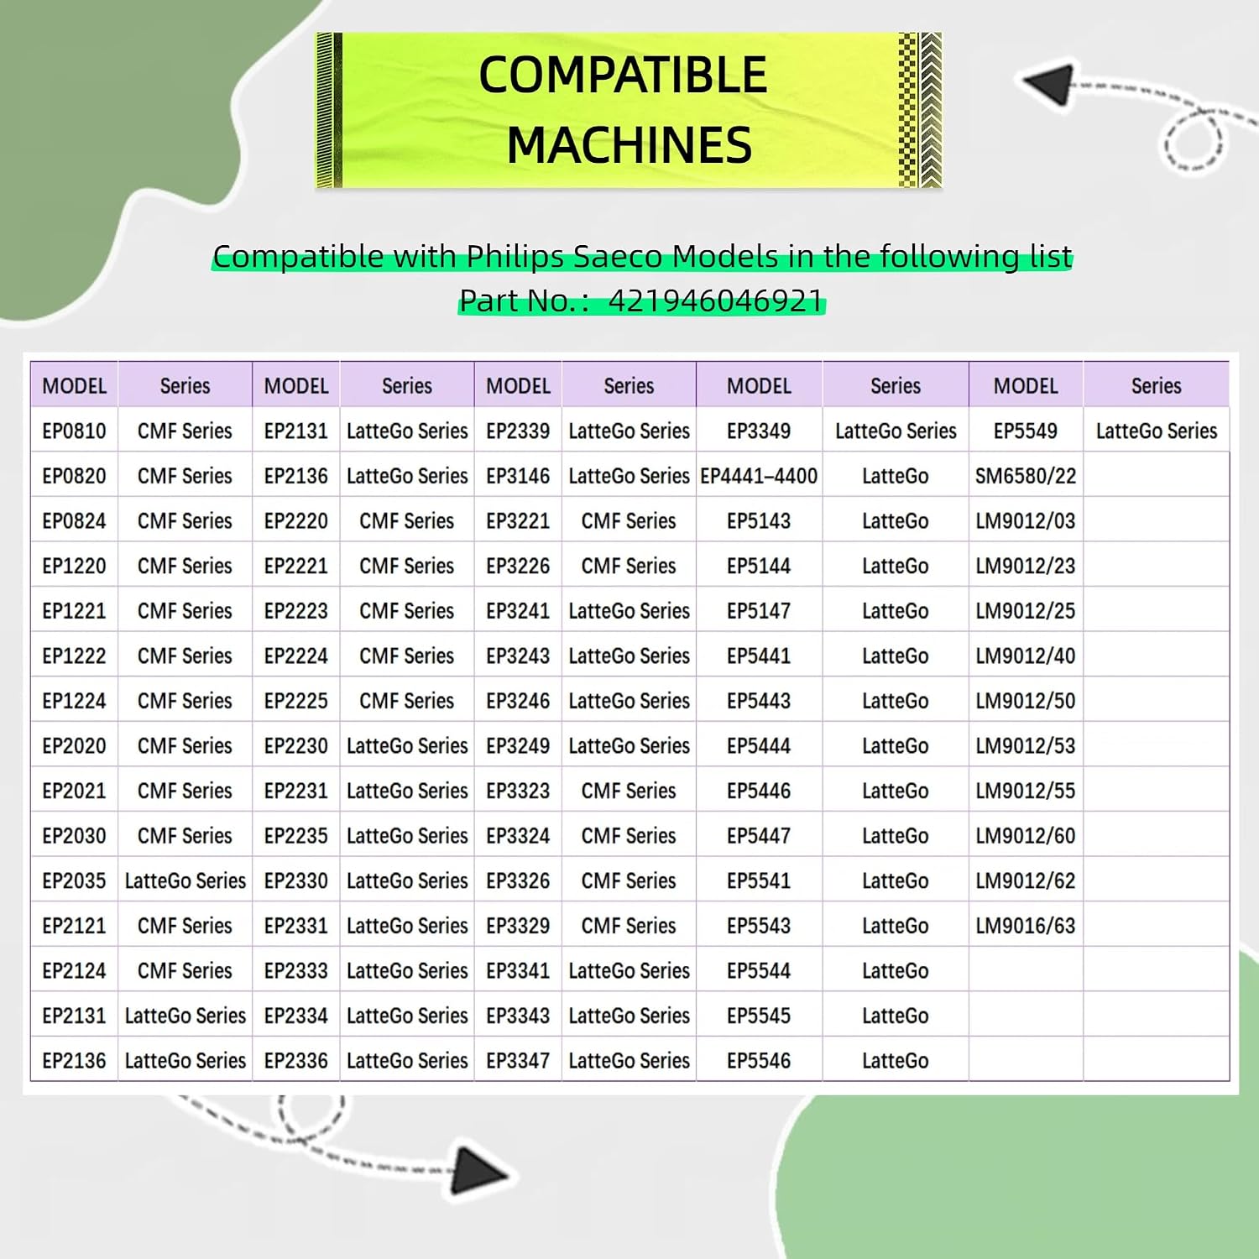Screen dimensions: 1259x1259
Task: Select model cell LM9012/50
Action: 1026,701
